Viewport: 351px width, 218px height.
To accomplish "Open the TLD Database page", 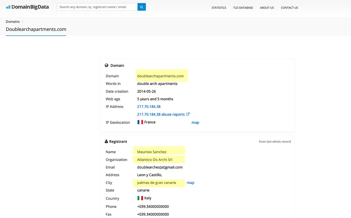I will tap(243, 8).
